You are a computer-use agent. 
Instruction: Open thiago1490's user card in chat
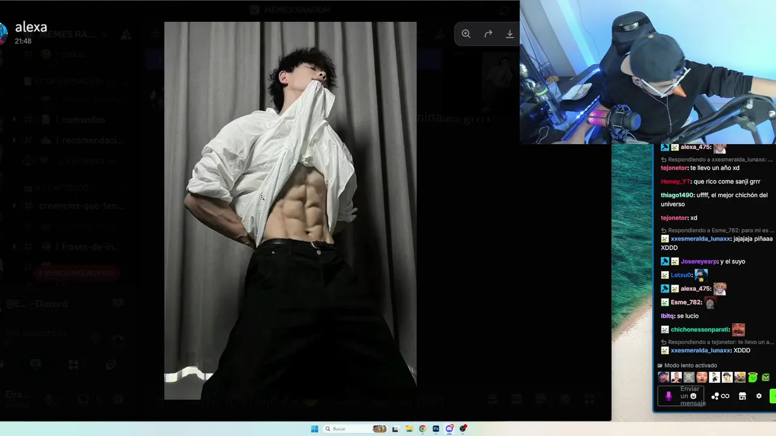pyautogui.click(x=677, y=195)
